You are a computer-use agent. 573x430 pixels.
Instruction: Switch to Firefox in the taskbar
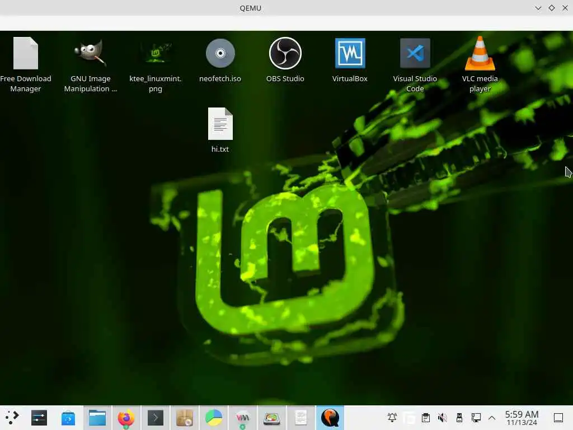pos(126,418)
